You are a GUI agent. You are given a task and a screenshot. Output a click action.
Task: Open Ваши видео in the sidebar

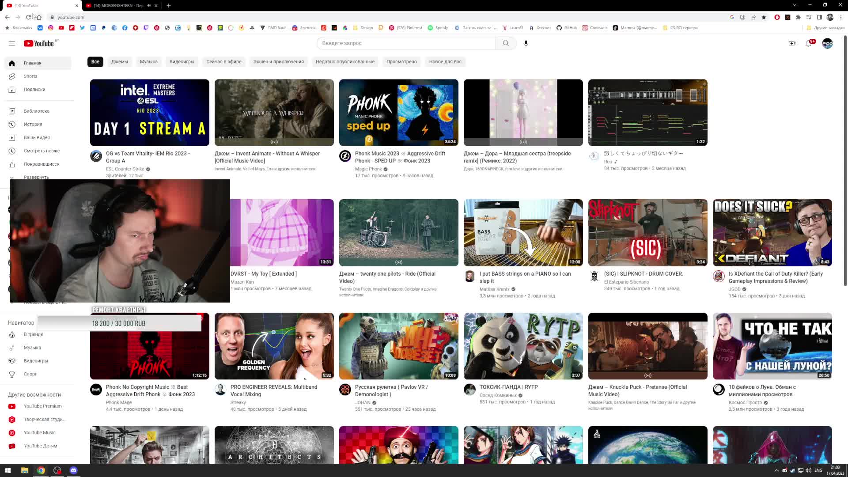tap(38, 137)
